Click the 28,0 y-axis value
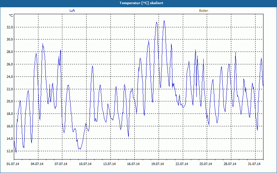 click(10, 52)
